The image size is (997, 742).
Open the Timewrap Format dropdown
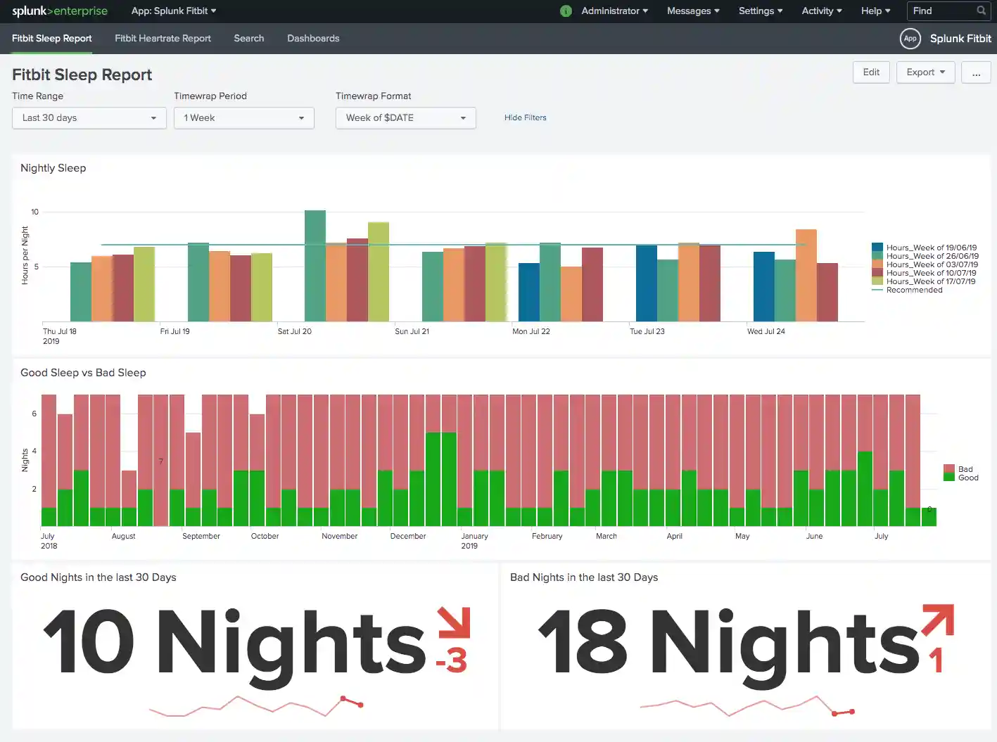(405, 118)
